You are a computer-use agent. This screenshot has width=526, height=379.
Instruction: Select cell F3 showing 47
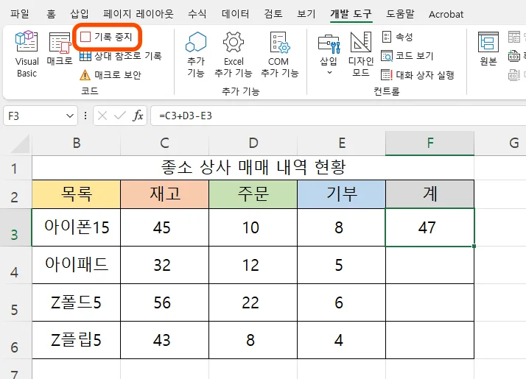click(429, 227)
